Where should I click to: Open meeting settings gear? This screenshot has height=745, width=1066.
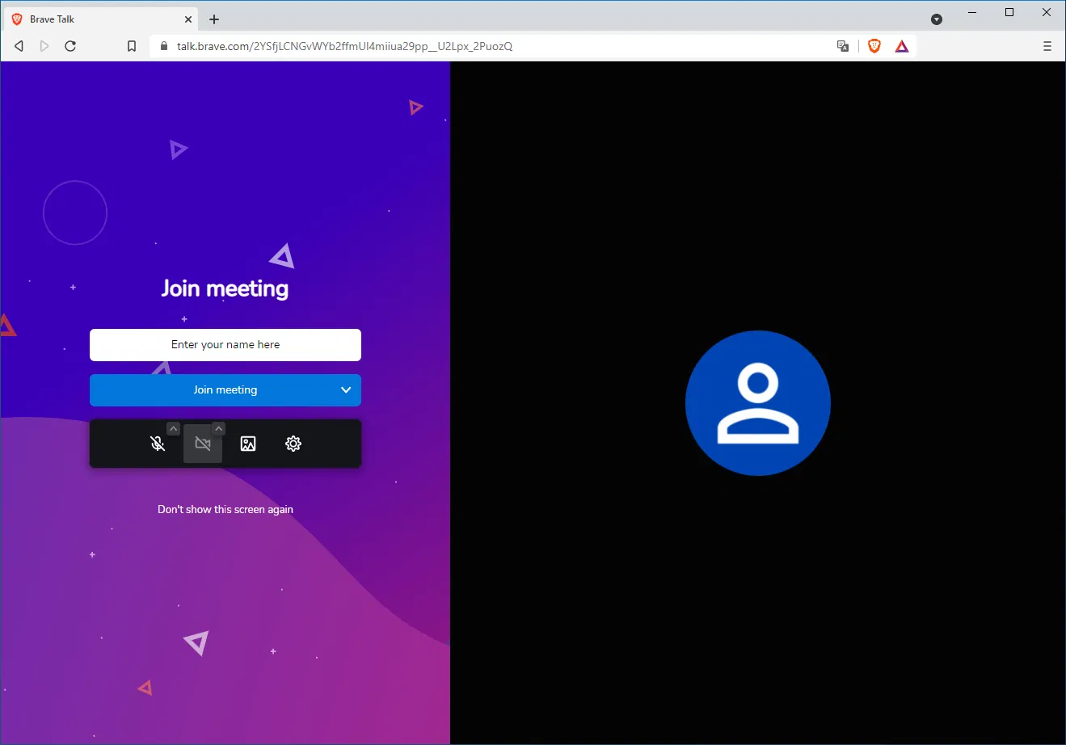293,444
